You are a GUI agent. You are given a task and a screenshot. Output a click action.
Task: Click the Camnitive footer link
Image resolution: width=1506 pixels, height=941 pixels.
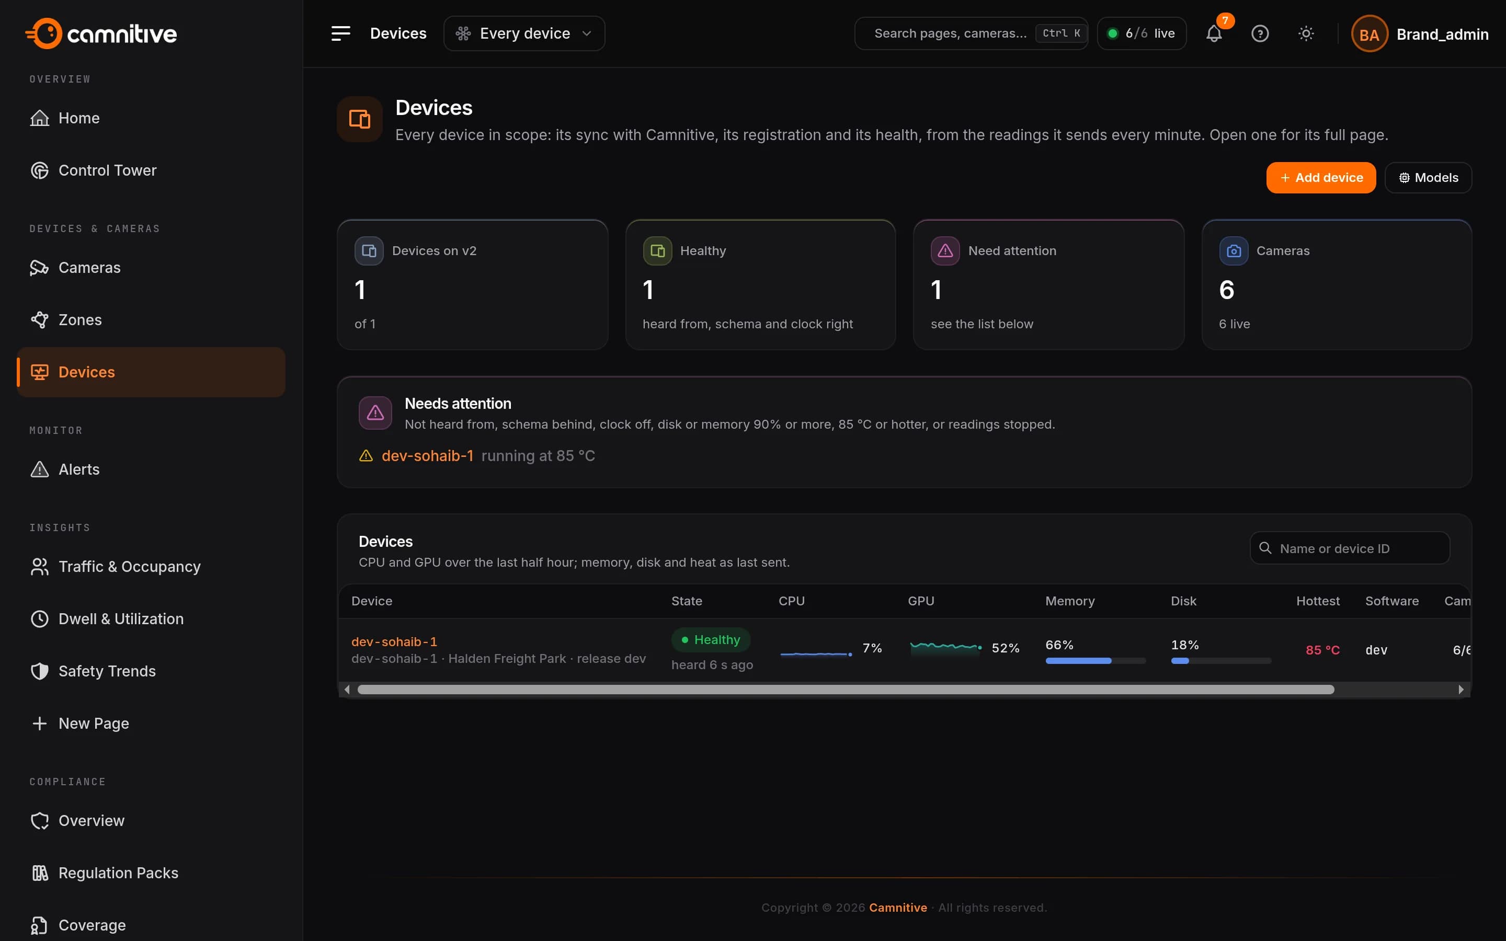tap(897, 908)
